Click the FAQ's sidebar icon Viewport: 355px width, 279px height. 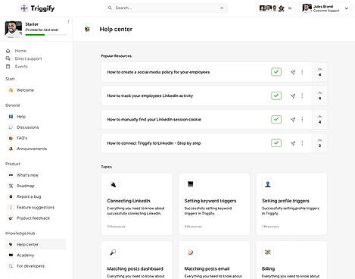point(11,138)
